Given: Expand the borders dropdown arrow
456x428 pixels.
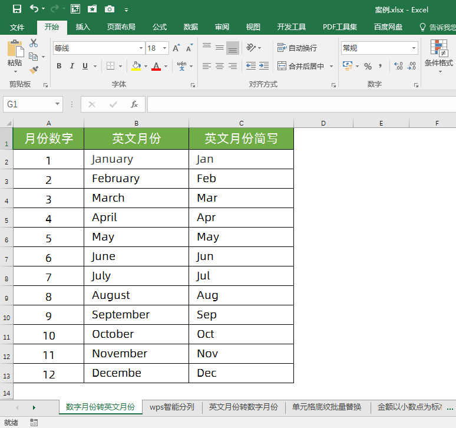Looking at the screenshot, I should tap(120, 67).
